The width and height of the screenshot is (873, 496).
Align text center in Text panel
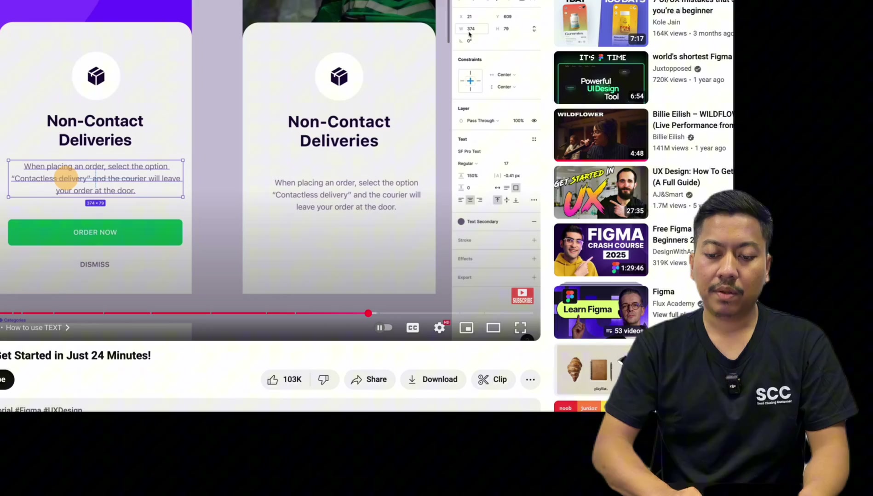(x=470, y=200)
